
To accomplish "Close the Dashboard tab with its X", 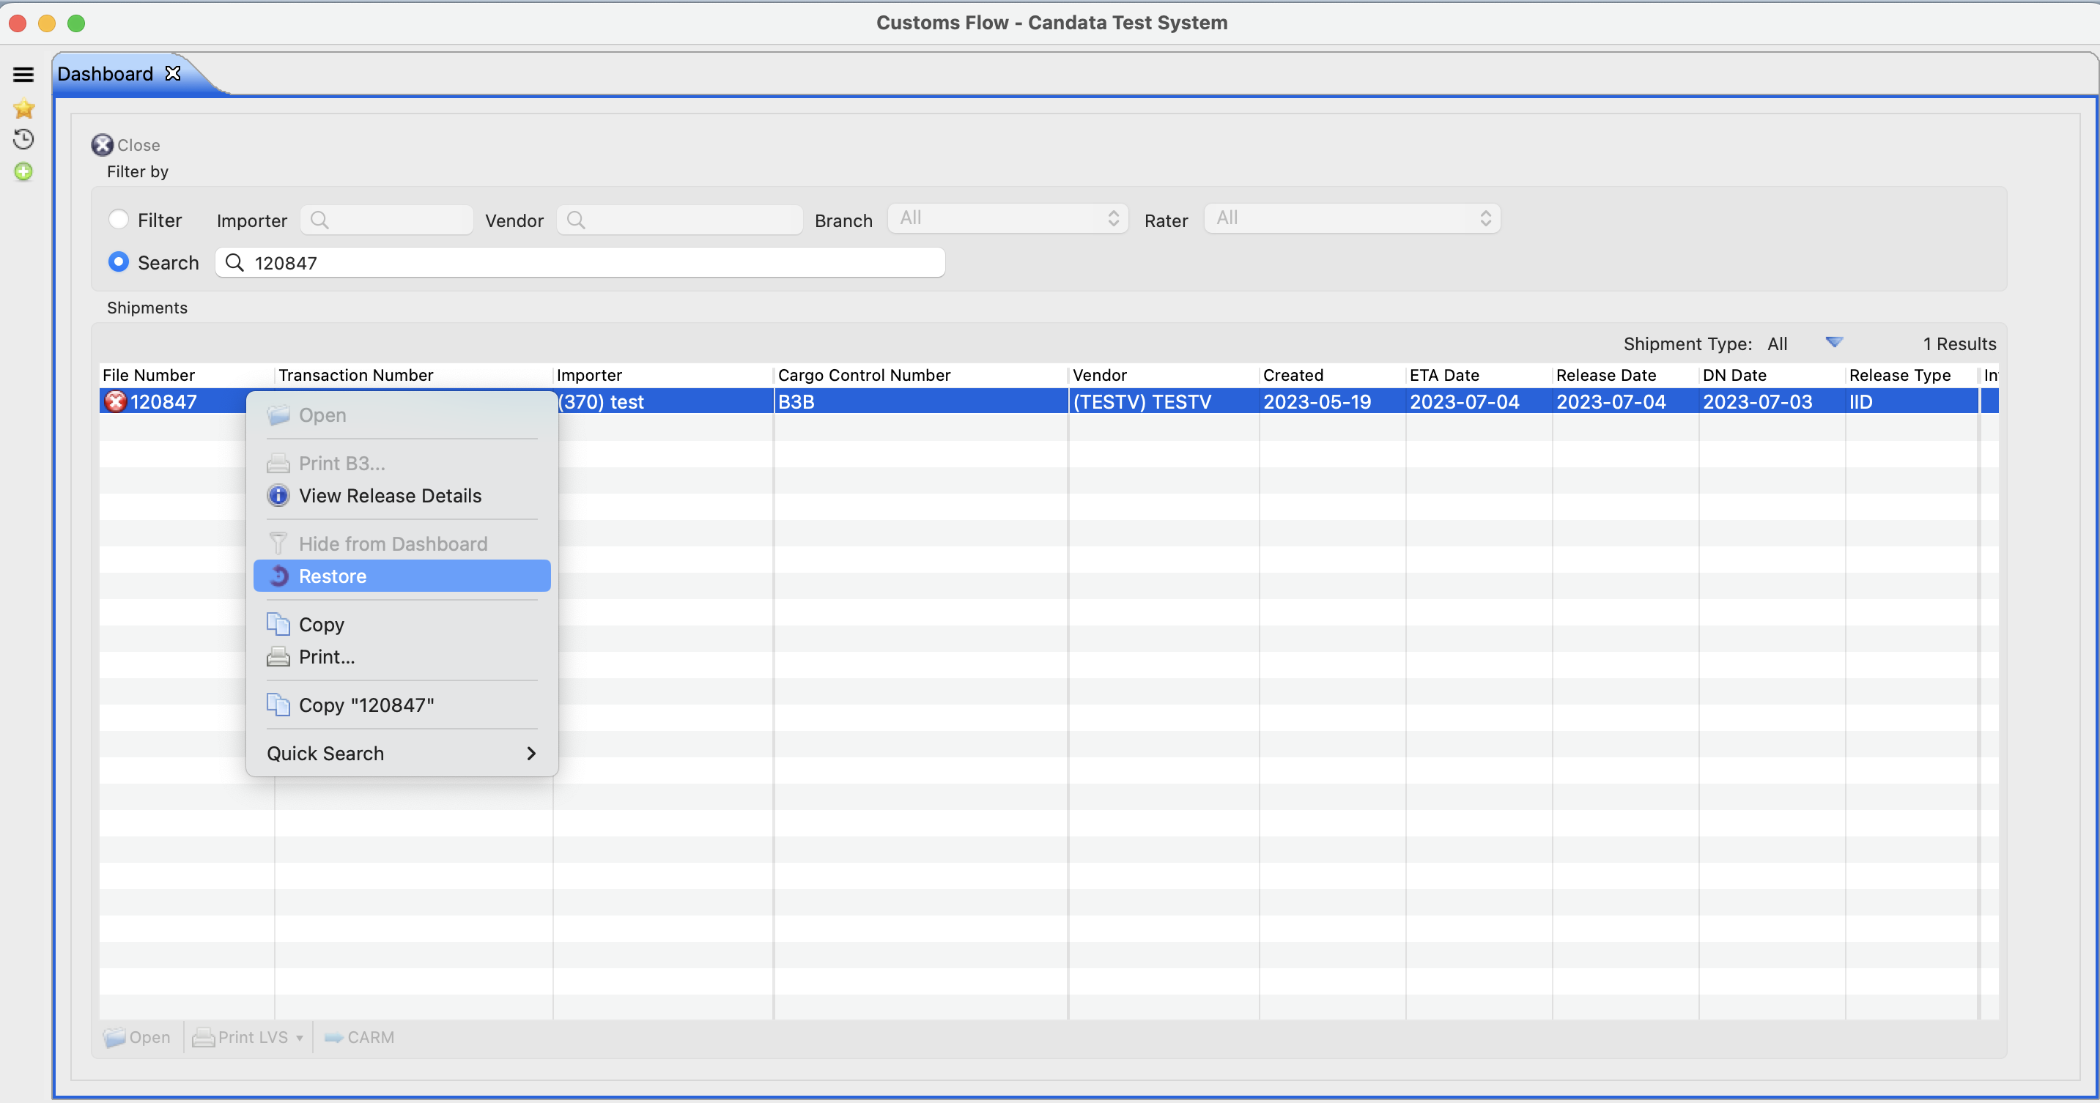I will point(173,73).
